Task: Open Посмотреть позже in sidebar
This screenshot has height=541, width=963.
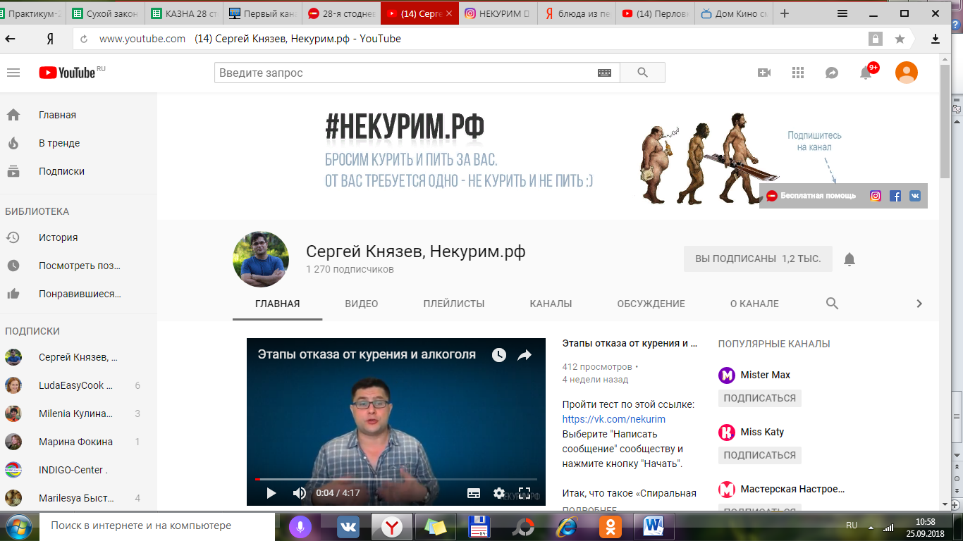Action: point(78,266)
